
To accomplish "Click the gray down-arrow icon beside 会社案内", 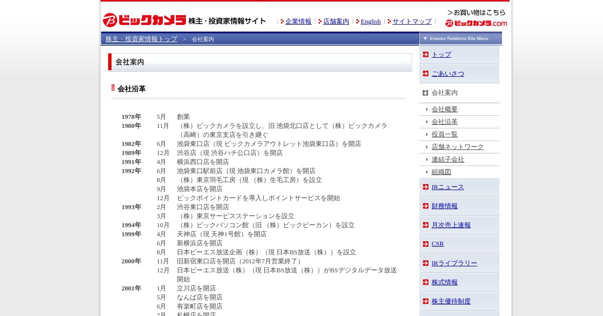I will [426, 93].
